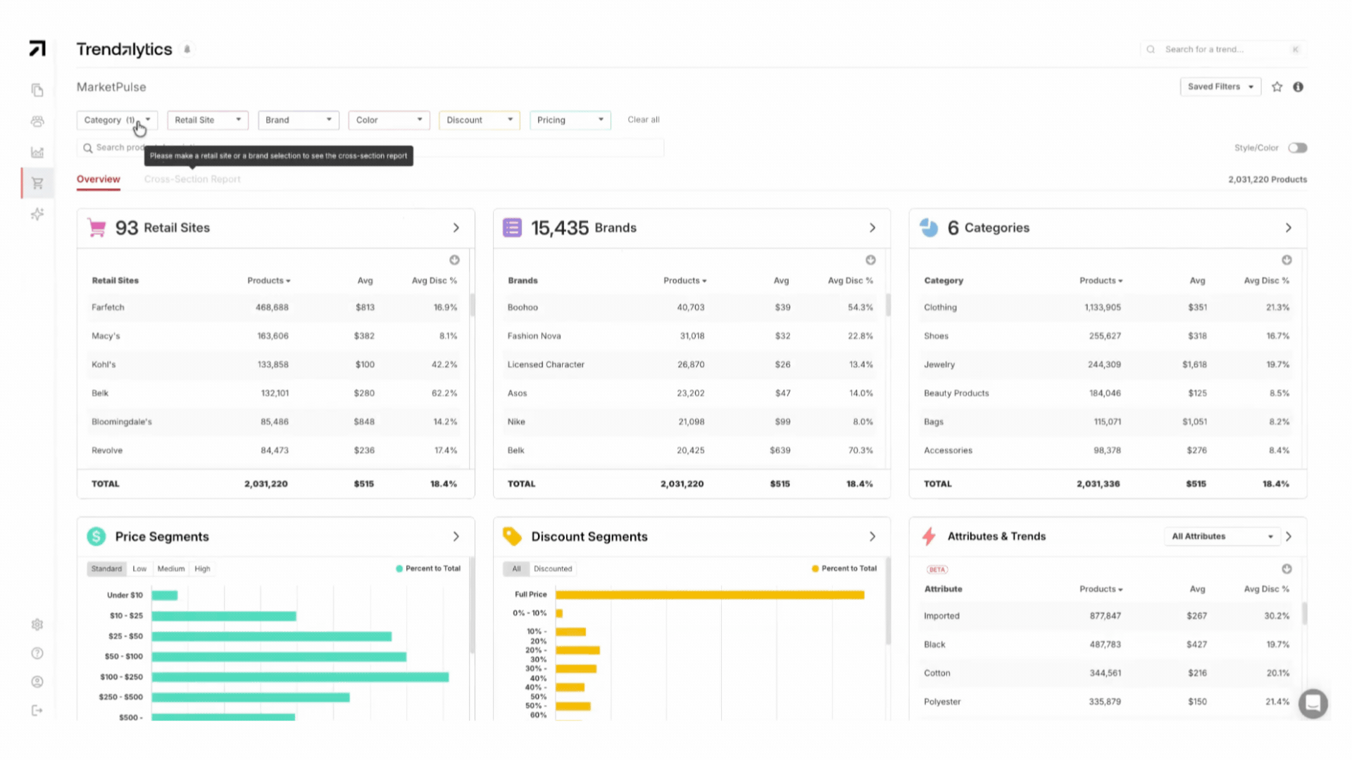Switch to the Overview tab
The height and width of the screenshot is (760, 1352).
[98, 179]
